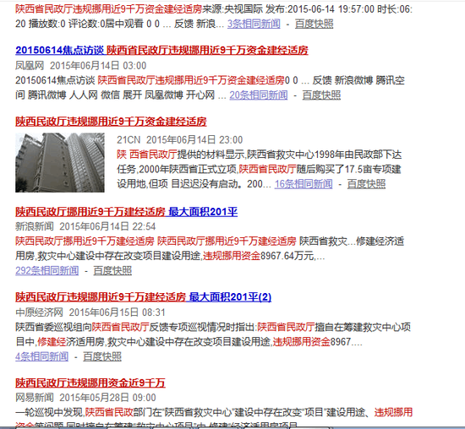Click the 3条相同新闻 link
Screen dimensions: 465x429
pos(254,24)
